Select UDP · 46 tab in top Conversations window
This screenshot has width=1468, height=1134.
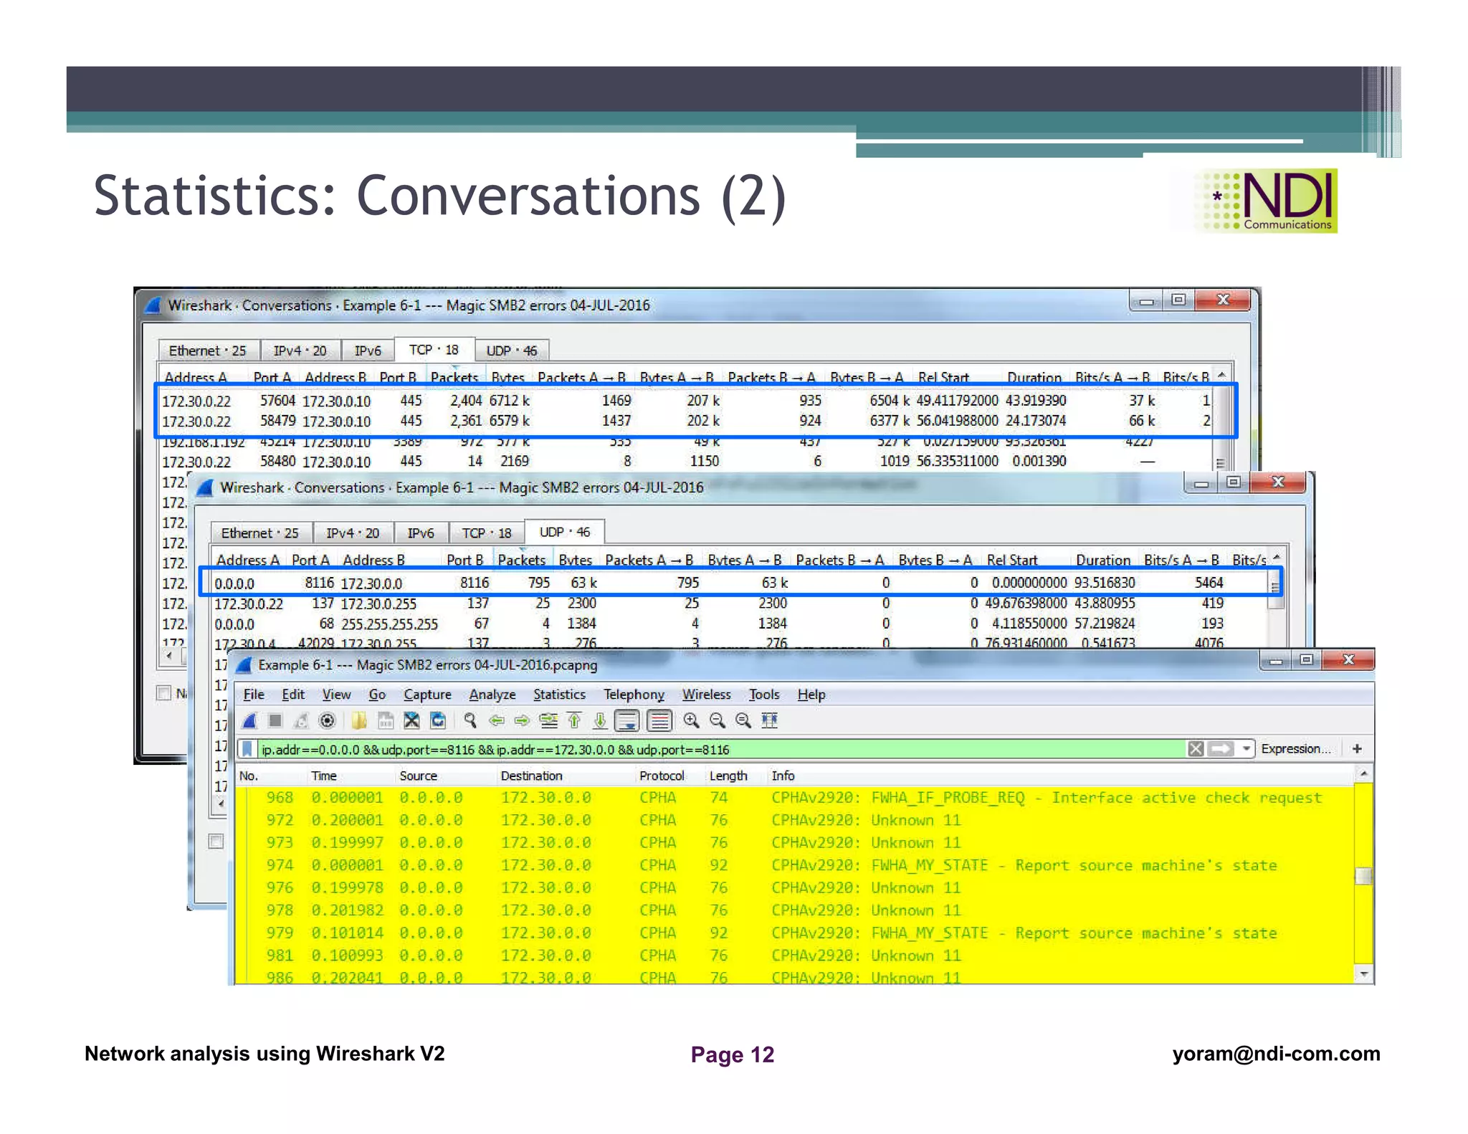[512, 351]
